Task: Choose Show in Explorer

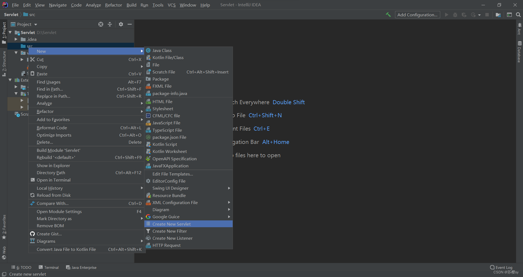Action: pyautogui.click(x=86, y=165)
